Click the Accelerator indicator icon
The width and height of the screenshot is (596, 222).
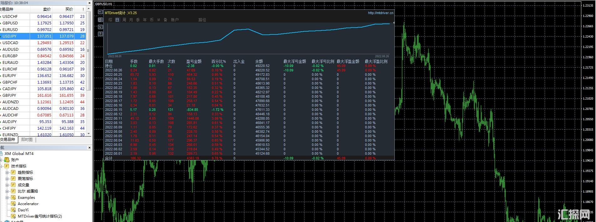[x=13, y=204]
